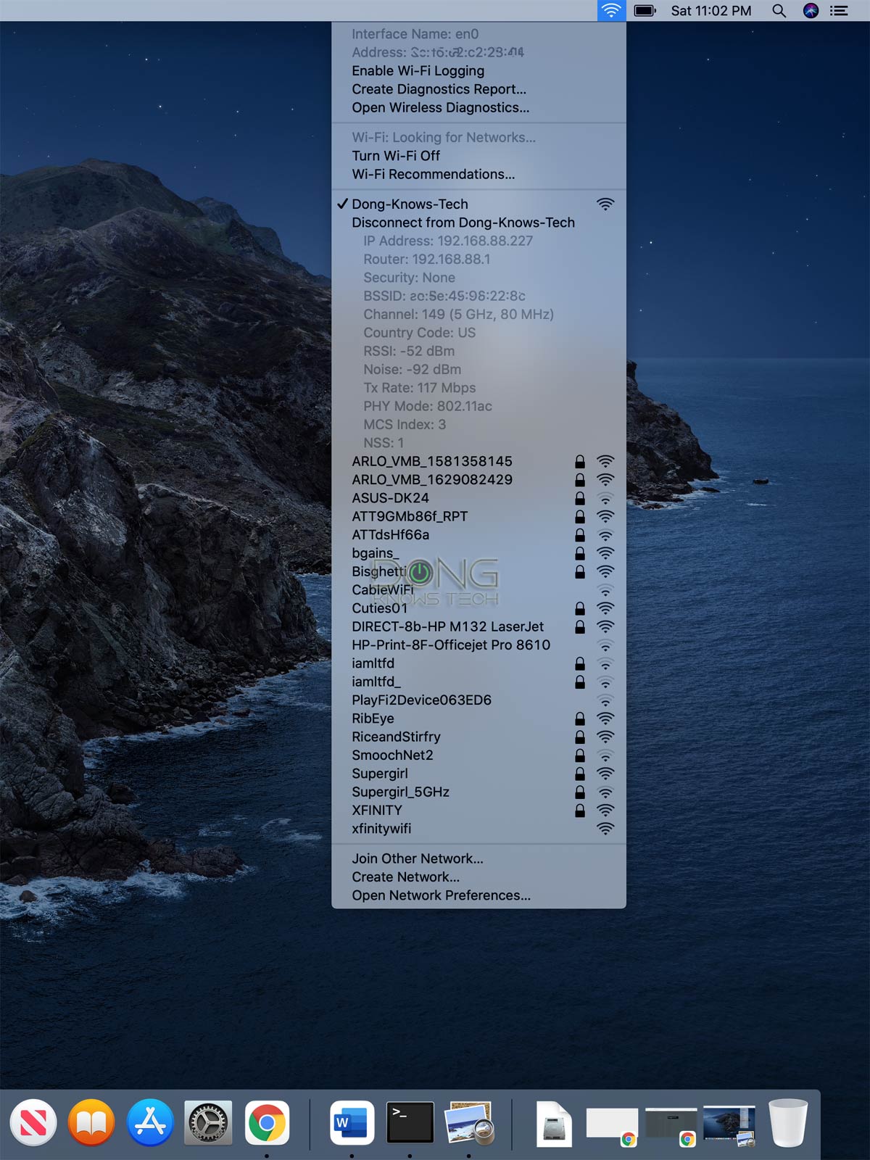The height and width of the screenshot is (1160, 870).
Task: Open the white minimized Chrome window thumbnail
Action: click(612, 1125)
